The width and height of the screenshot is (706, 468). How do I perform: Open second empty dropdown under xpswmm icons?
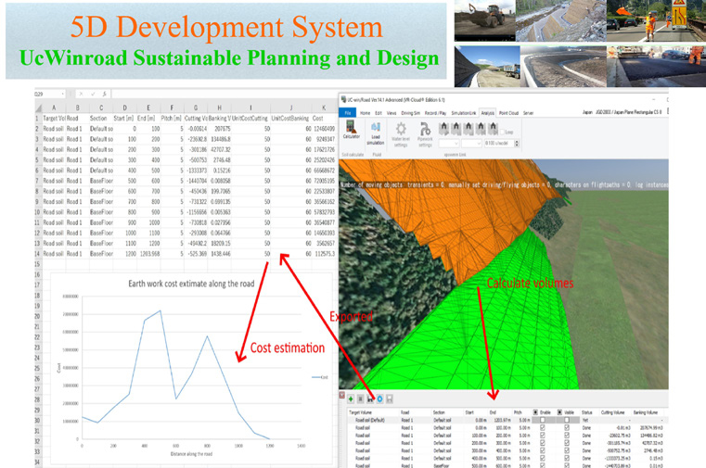472,144
